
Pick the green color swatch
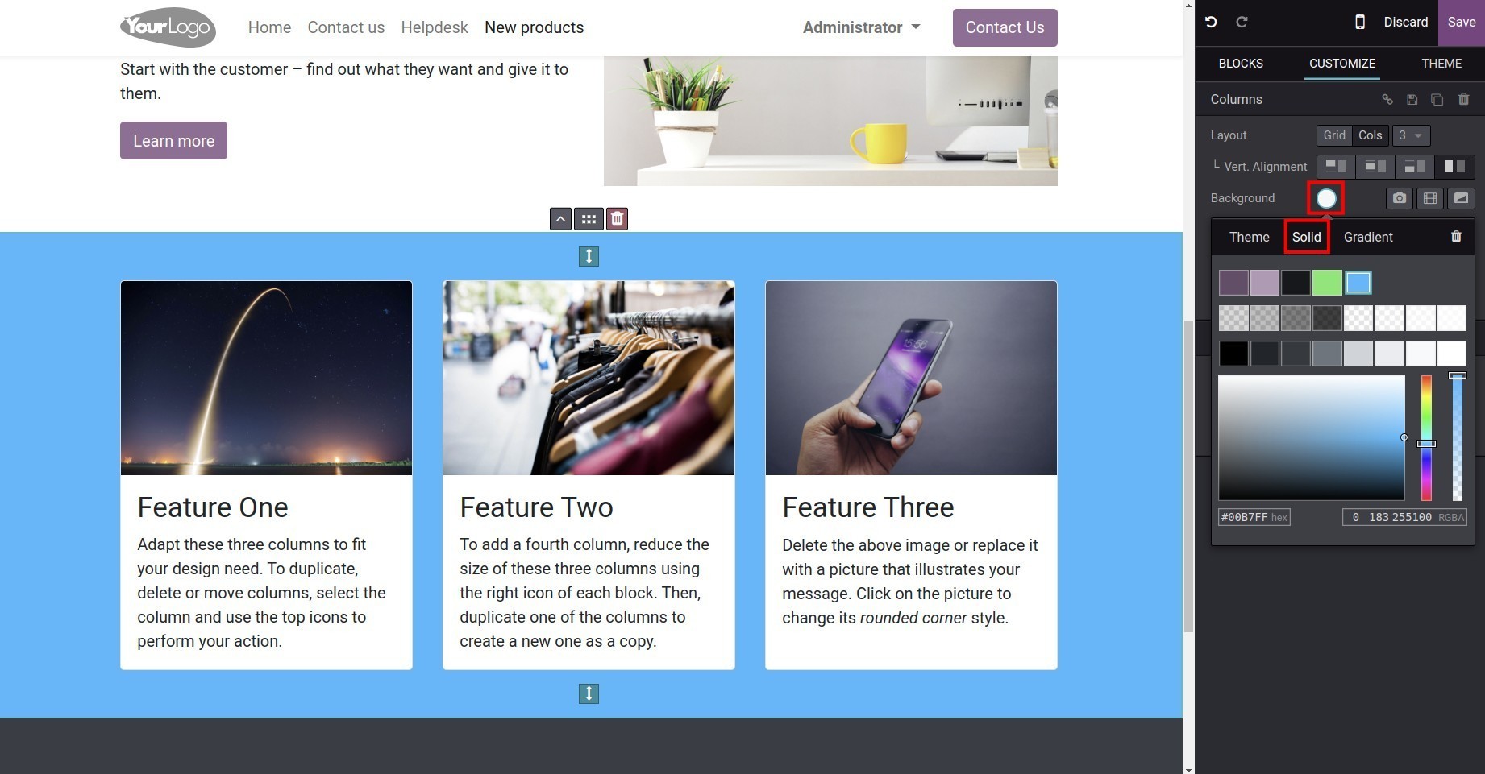(1327, 283)
